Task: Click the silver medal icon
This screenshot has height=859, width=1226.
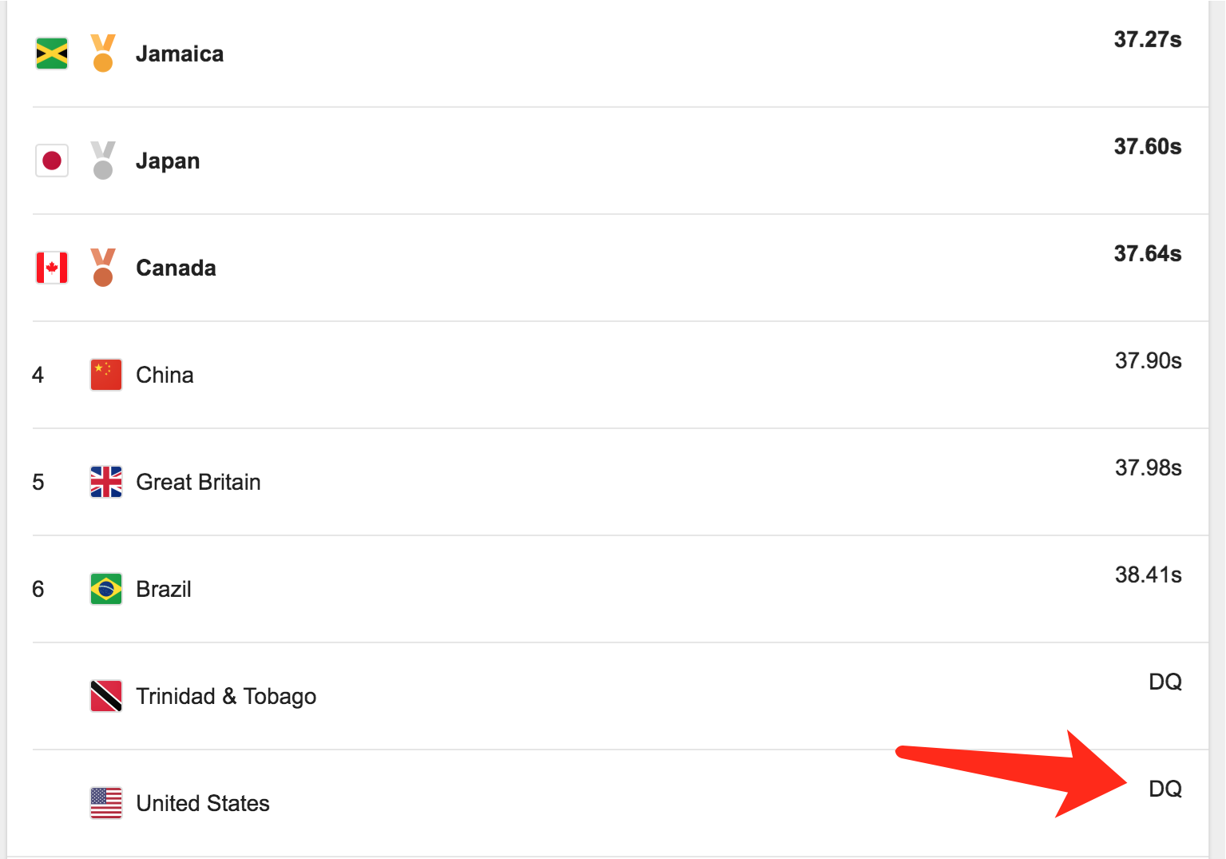Action: 103,161
